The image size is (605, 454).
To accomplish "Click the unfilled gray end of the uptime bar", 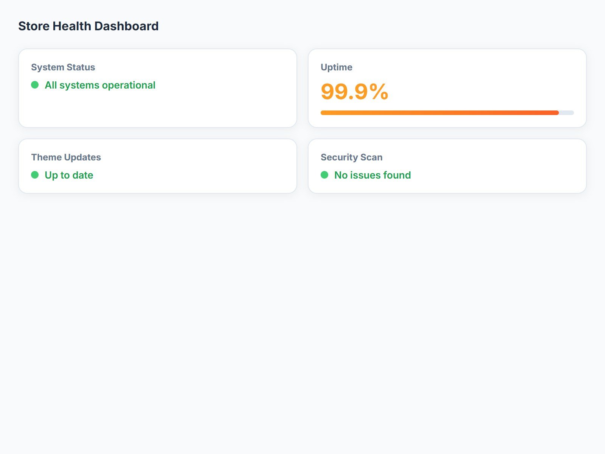I will (x=566, y=113).
